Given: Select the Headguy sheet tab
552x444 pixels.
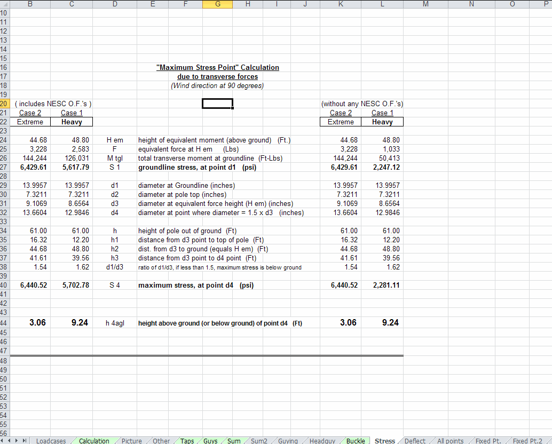Looking at the screenshot, I should point(322,441).
